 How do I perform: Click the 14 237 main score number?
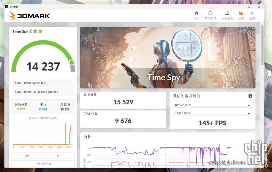43,67
